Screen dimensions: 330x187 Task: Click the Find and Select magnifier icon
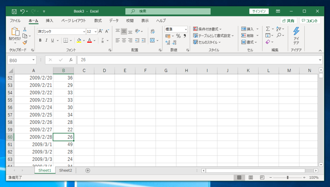pos(279,35)
